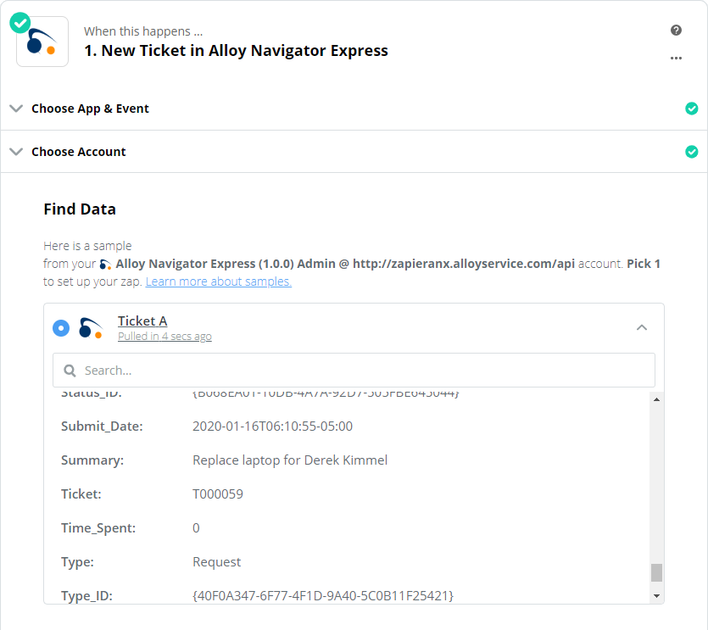The height and width of the screenshot is (630, 708).
Task: Click the green check beside Choose Account
Action: [692, 151]
